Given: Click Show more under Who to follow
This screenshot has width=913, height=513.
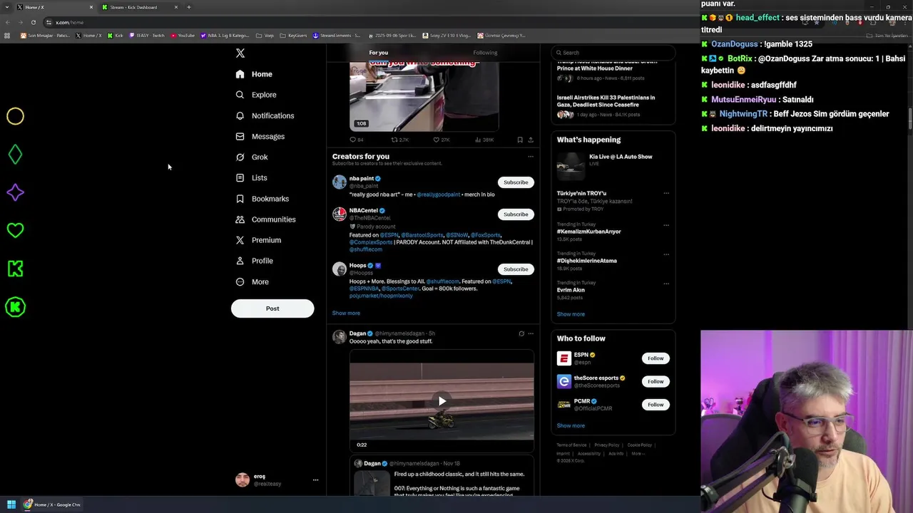Looking at the screenshot, I should pyautogui.click(x=571, y=426).
